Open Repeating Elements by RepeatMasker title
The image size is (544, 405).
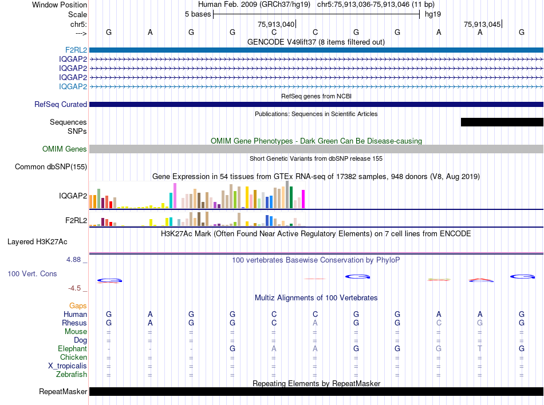[317, 383]
